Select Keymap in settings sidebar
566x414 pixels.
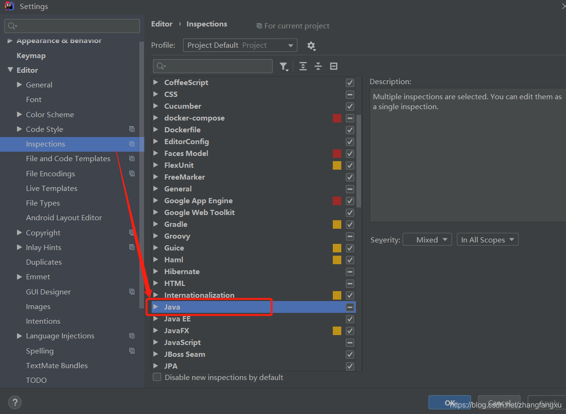(x=31, y=56)
